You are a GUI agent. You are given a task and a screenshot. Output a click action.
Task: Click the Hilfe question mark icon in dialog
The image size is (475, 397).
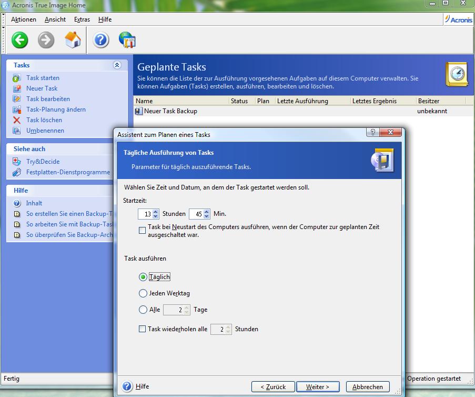pyautogui.click(x=127, y=386)
